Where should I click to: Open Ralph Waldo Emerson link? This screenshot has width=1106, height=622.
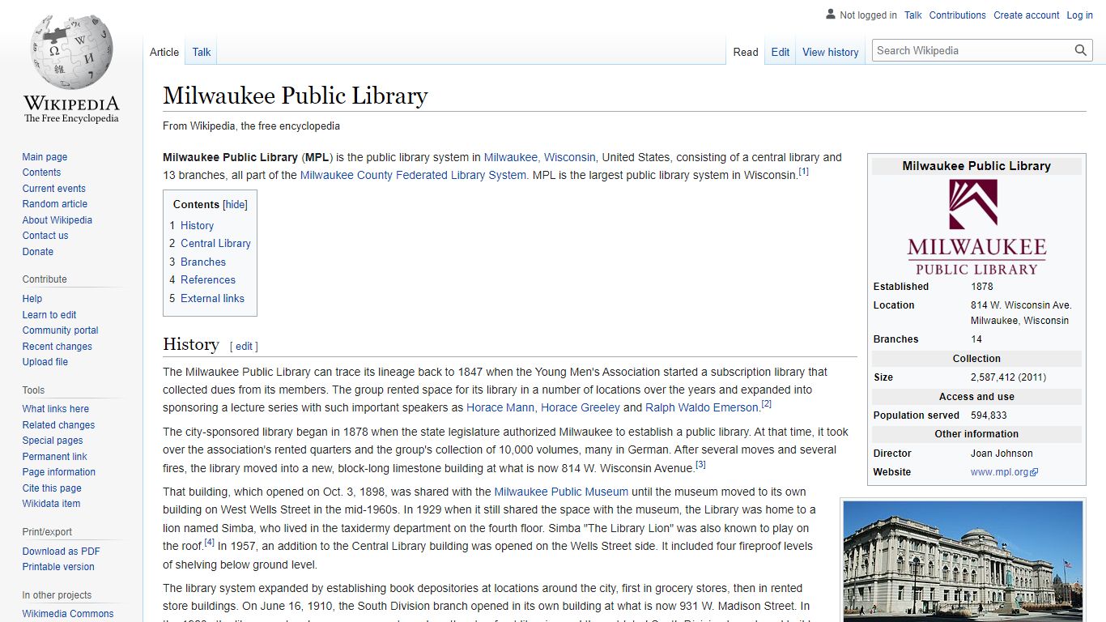[x=702, y=407]
